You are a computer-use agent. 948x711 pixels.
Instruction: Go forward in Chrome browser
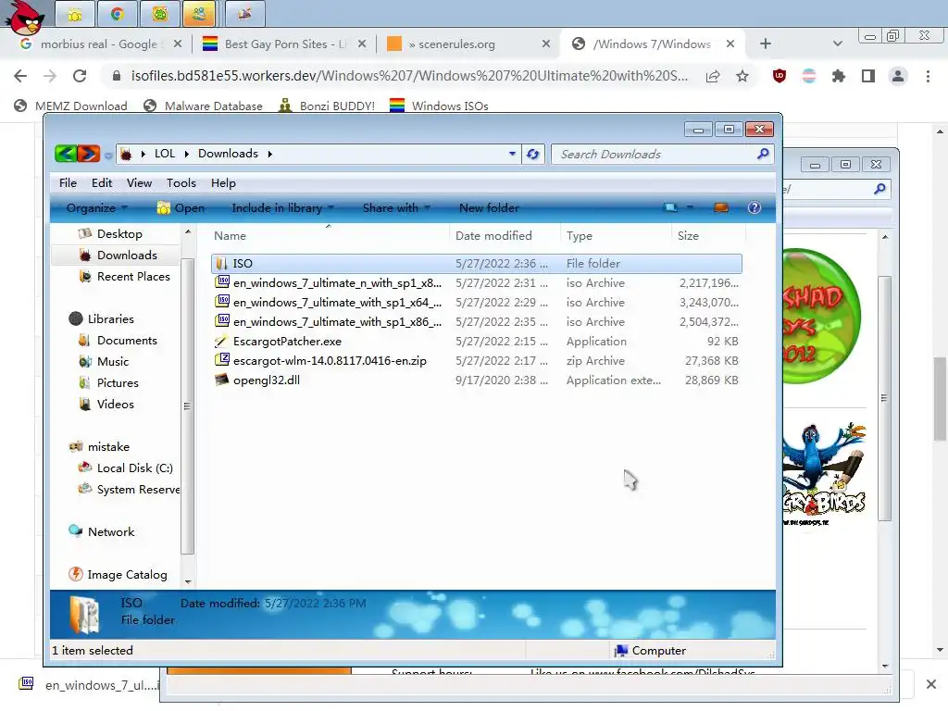(x=50, y=76)
